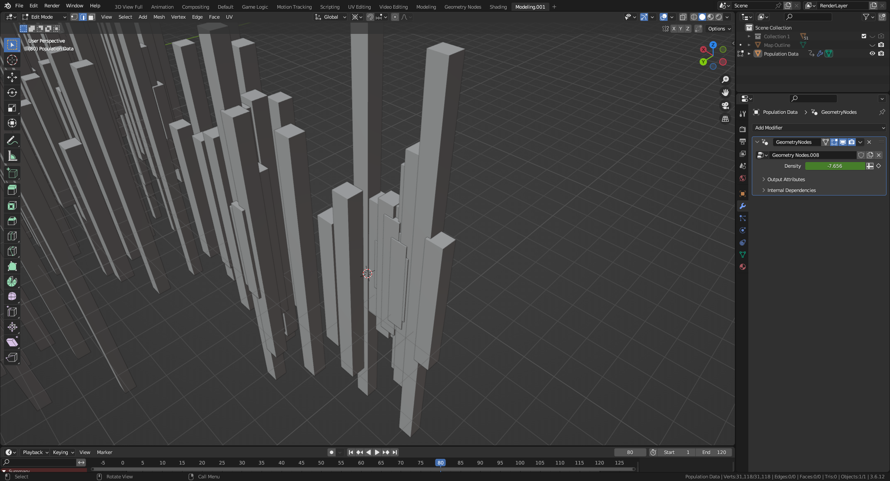890x481 pixels.
Task: Select the Bevel tool
Action: click(12, 221)
